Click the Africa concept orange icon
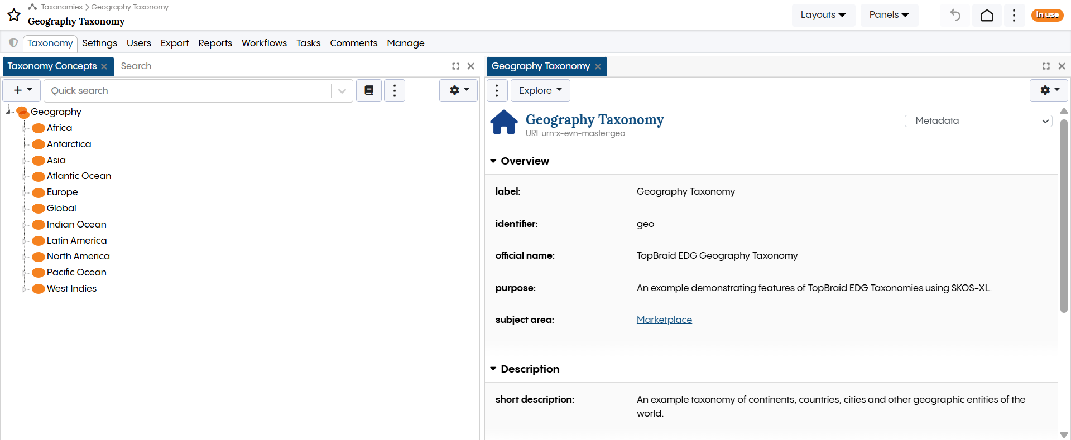The width and height of the screenshot is (1071, 440). tap(39, 128)
